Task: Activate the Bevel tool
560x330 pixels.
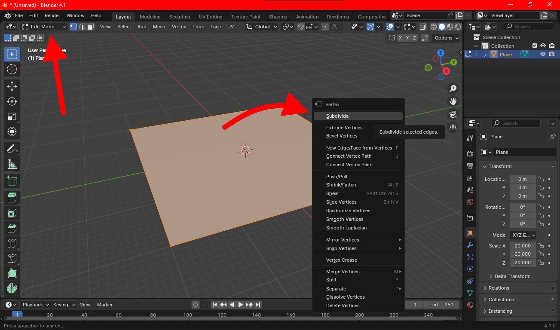Action: (12, 228)
